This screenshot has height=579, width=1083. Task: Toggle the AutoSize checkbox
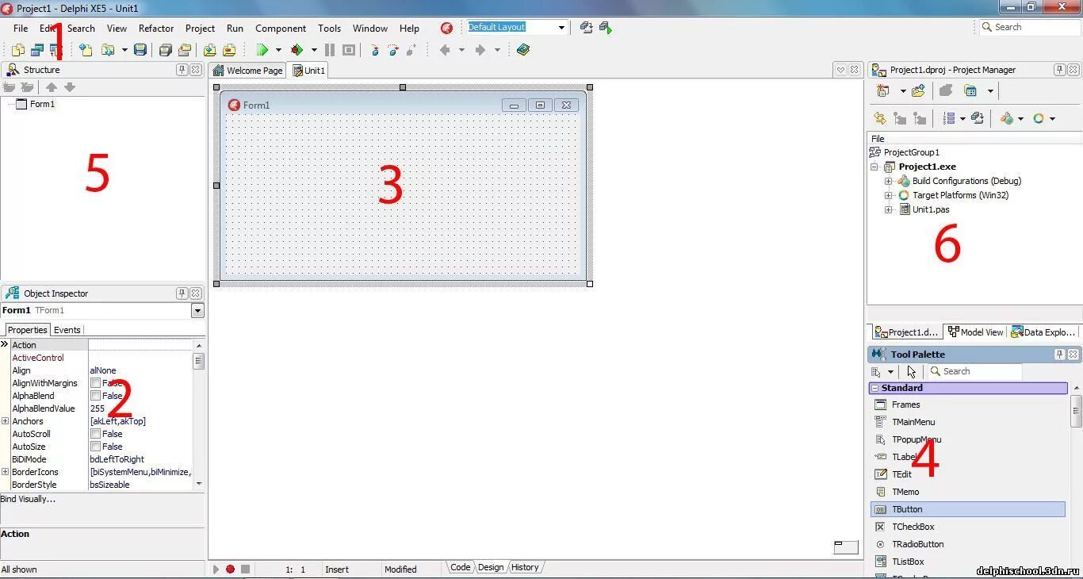coord(95,447)
